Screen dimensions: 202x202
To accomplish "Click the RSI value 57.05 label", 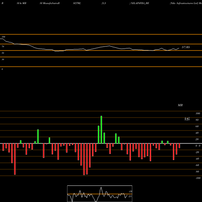I will click(186, 47).
